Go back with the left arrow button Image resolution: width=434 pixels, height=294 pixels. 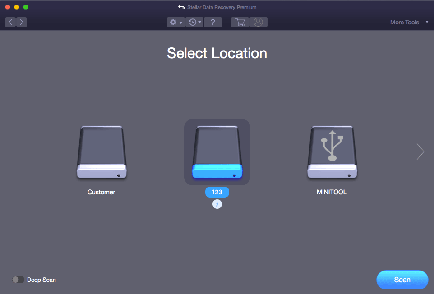(10, 22)
